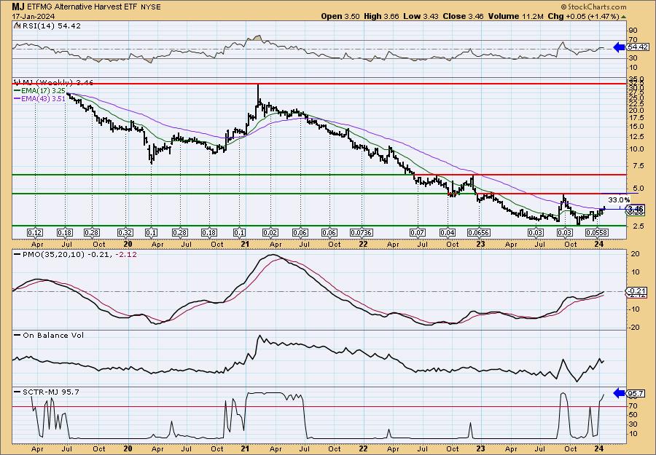
Task: Click the 90 label on RSI axis
Action: (633, 31)
